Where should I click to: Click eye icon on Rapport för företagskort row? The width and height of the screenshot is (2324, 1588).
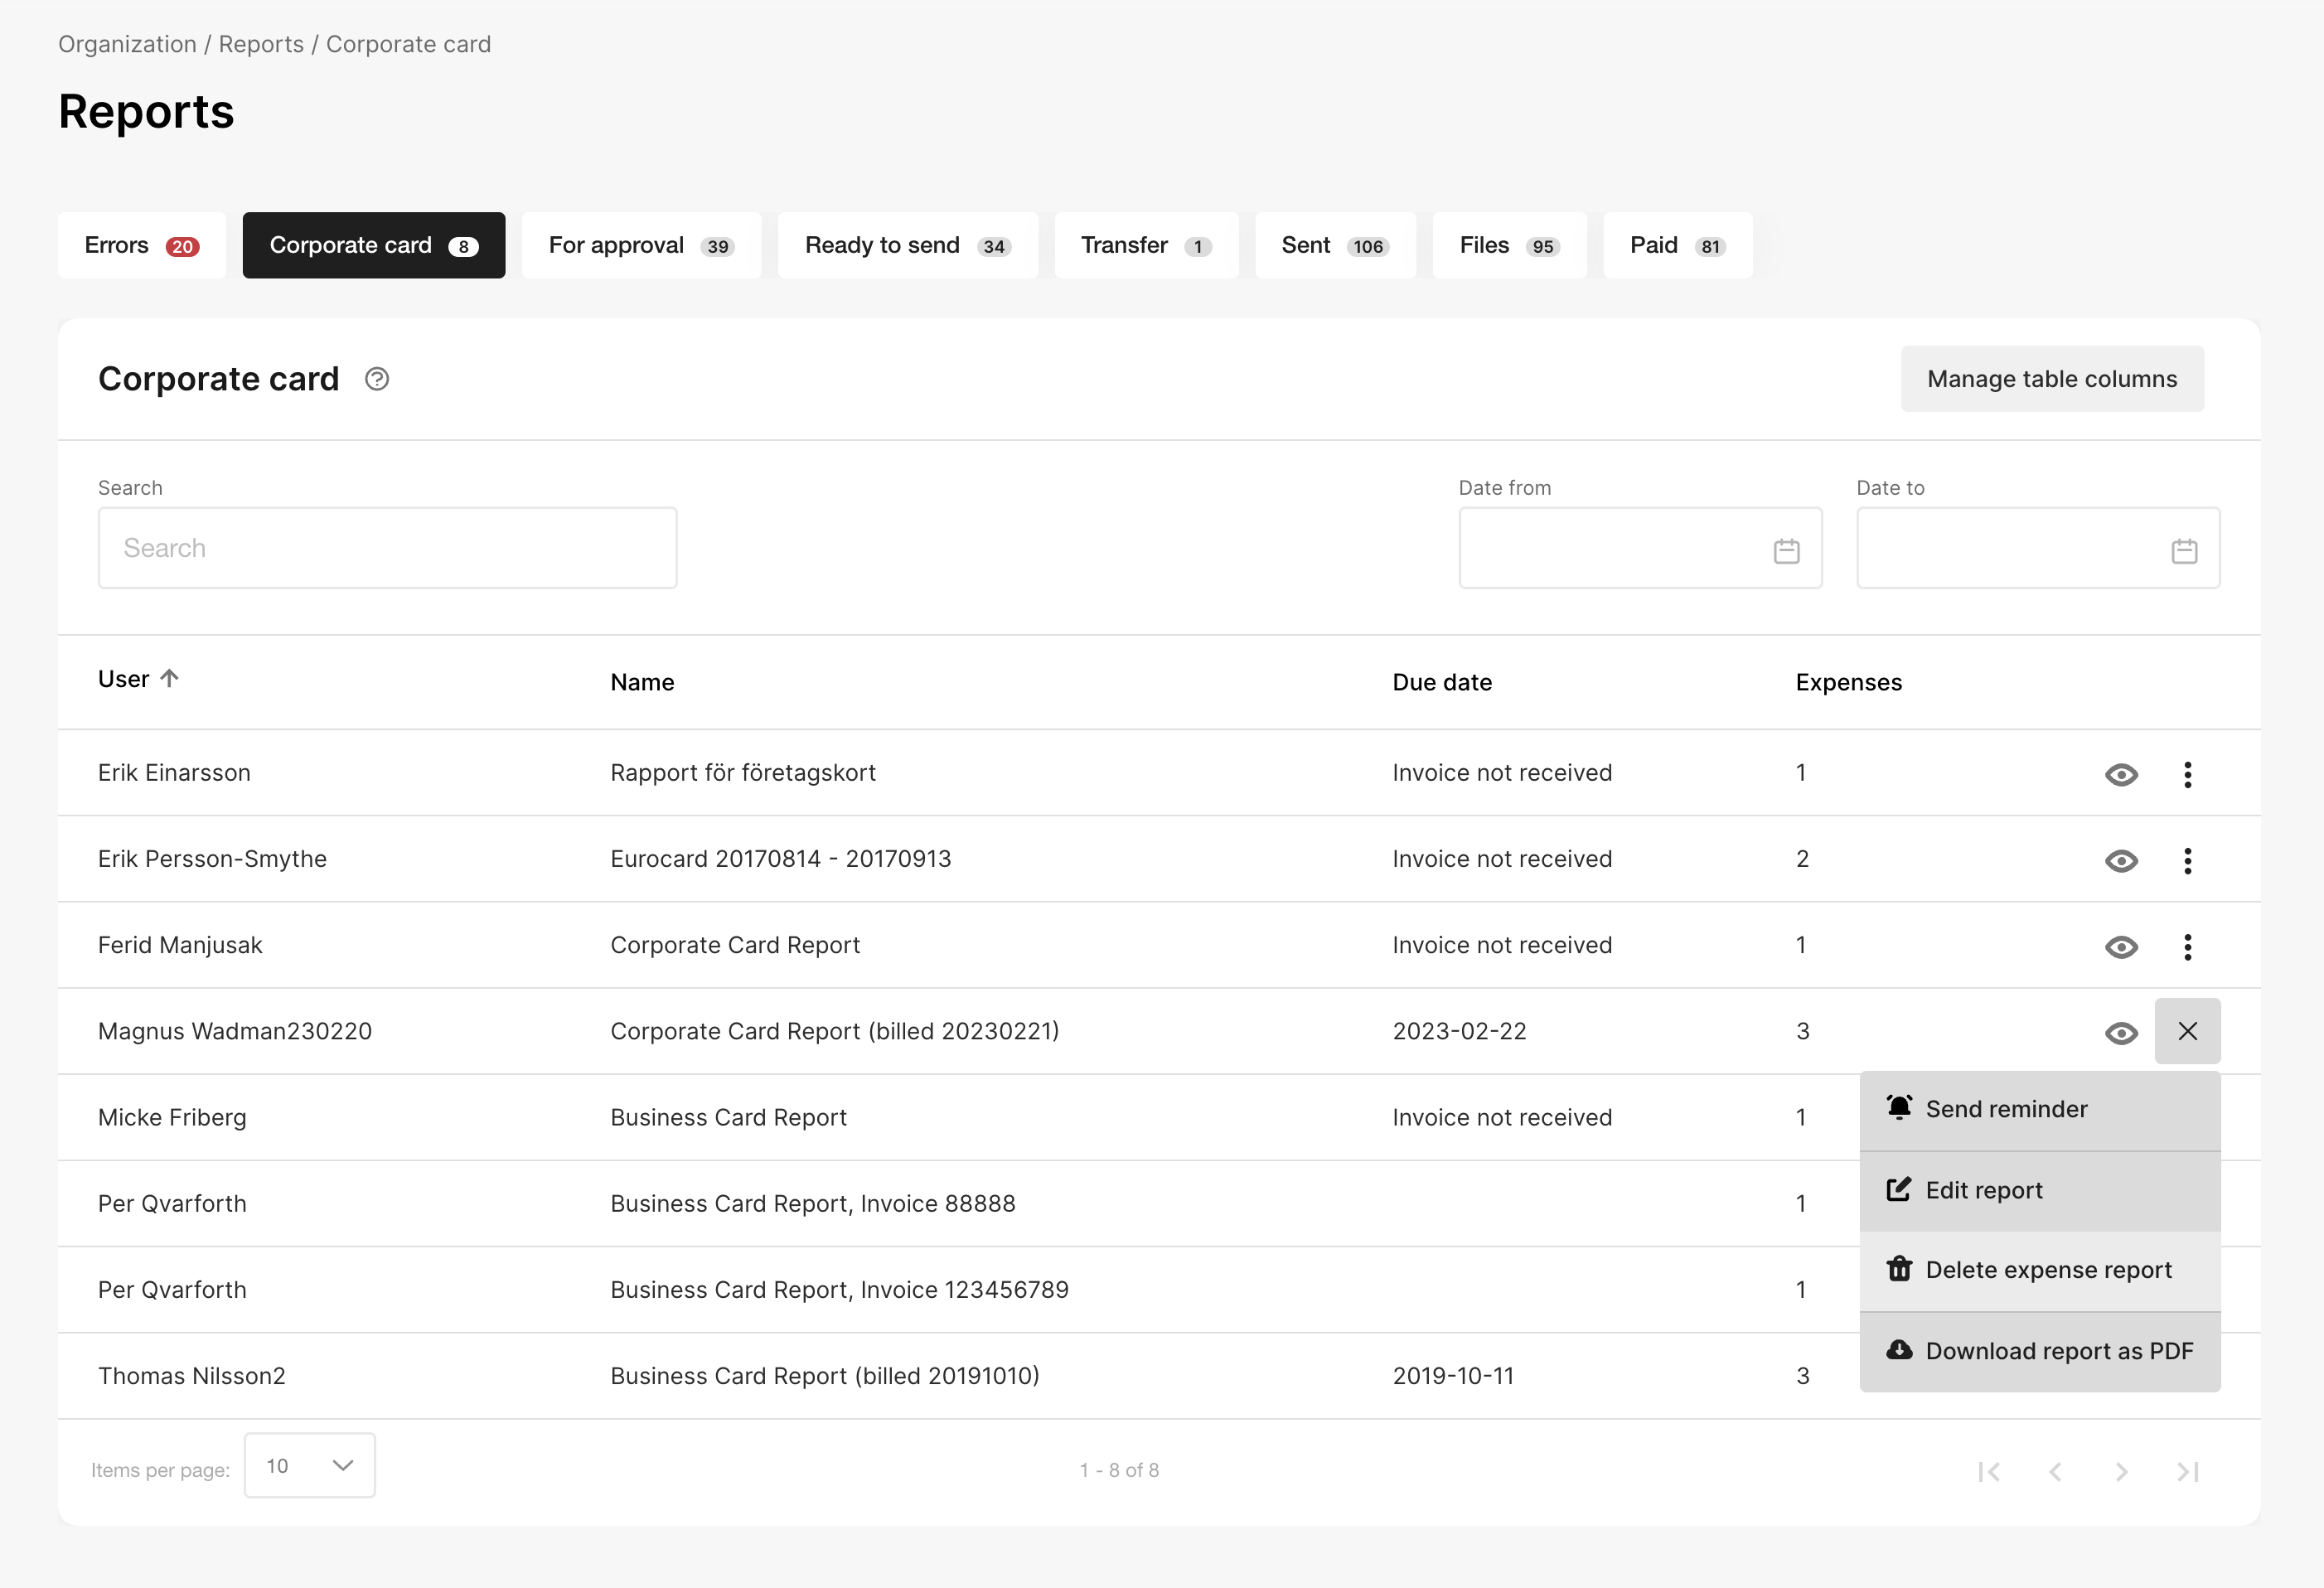click(x=2121, y=775)
